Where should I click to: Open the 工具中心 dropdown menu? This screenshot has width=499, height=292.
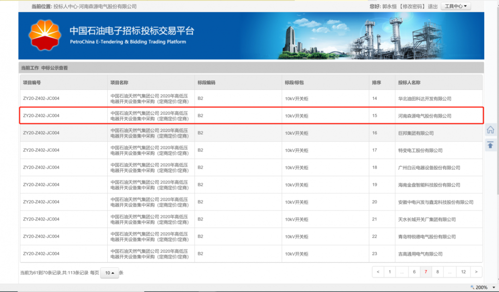tap(457, 6)
